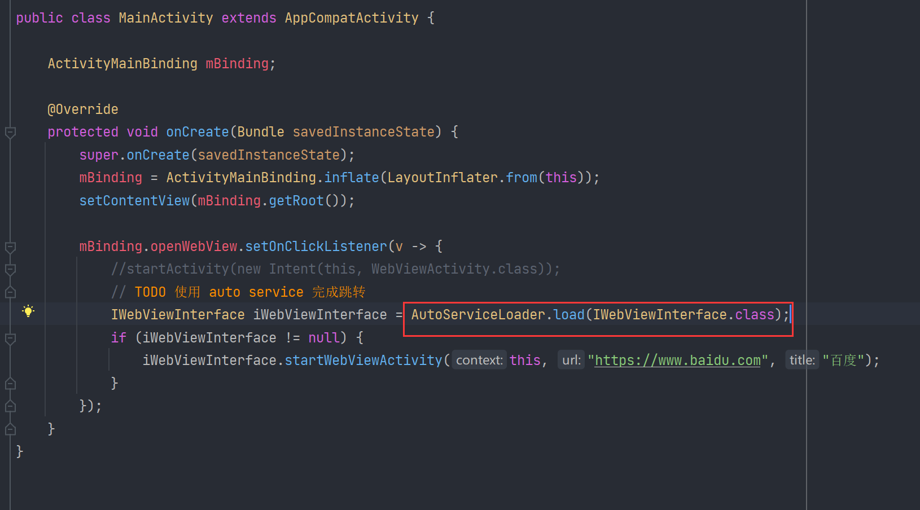Screen dimensions: 920x510
Task: Click the @Override annotation
Action: point(82,109)
